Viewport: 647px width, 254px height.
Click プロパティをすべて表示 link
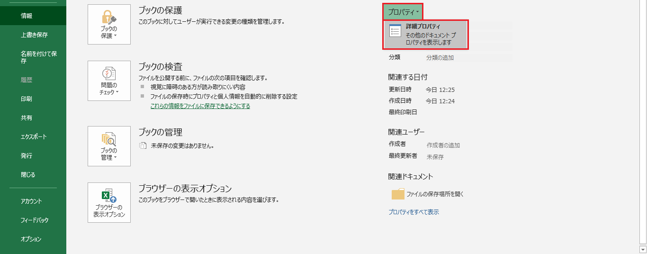point(413,212)
